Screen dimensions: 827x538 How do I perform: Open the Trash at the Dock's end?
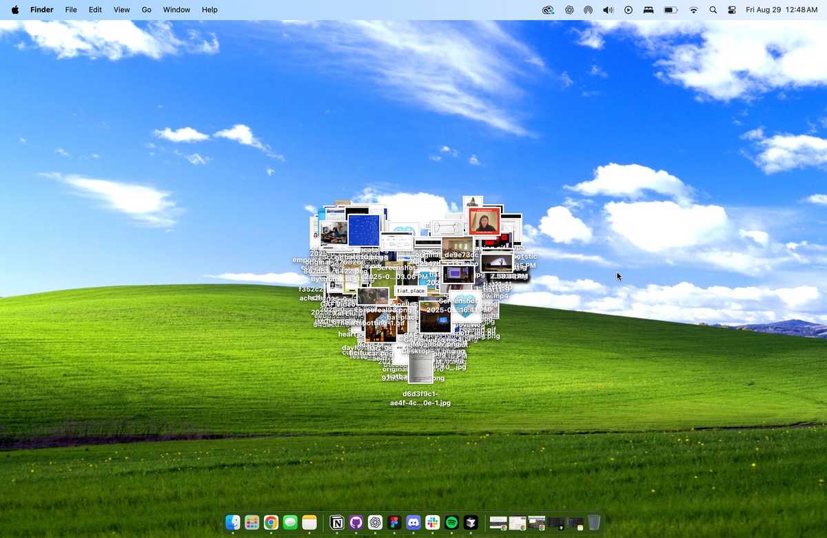click(593, 523)
